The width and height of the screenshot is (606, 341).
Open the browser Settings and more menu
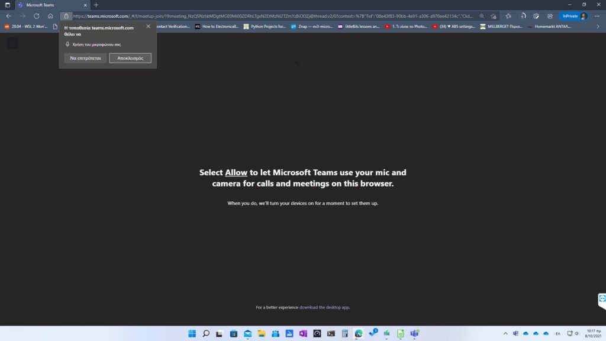pyautogui.click(x=597, y=16)
